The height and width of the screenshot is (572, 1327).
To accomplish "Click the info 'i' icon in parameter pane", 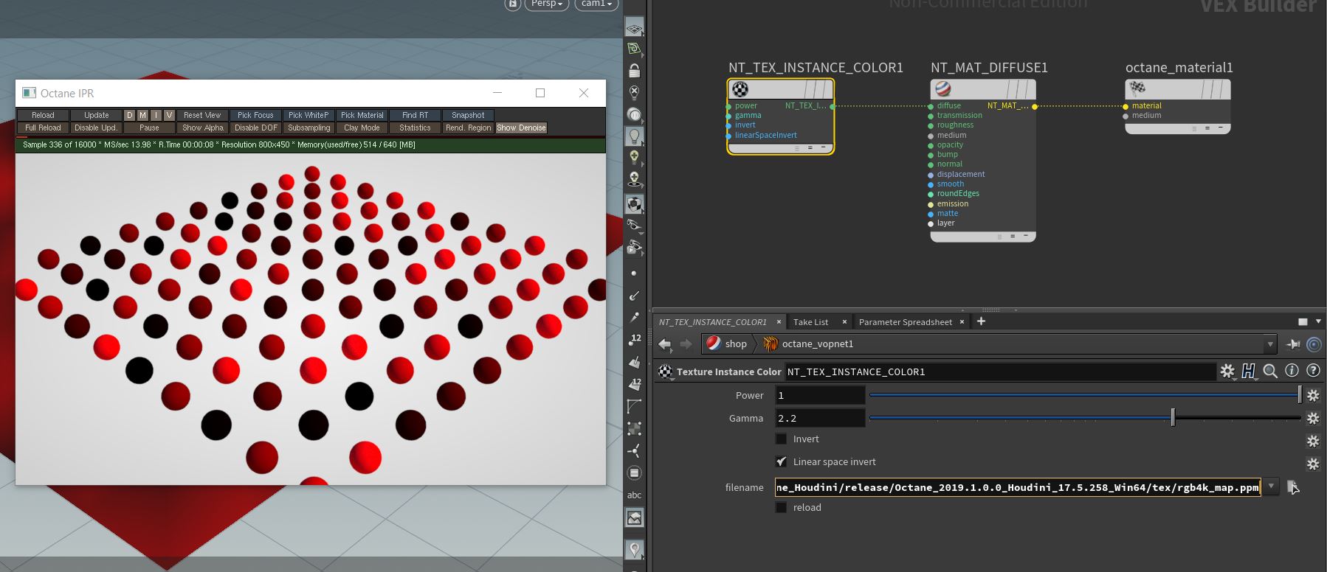I will tap(1292, 371).
